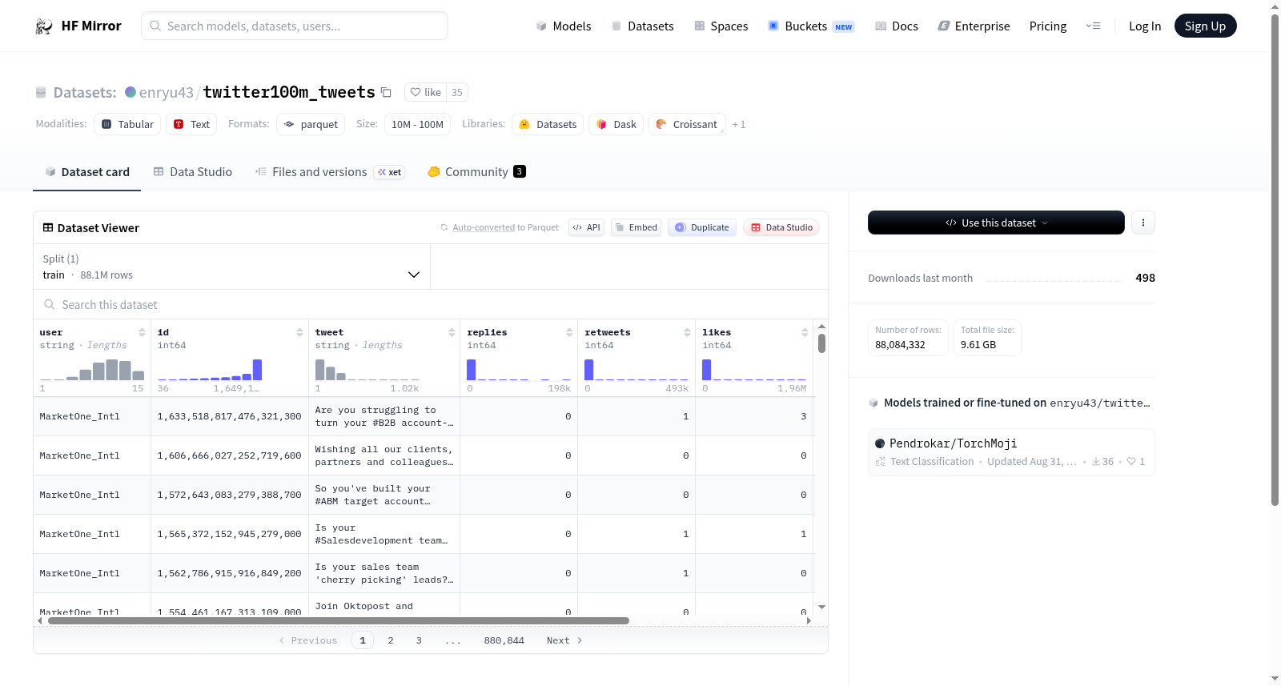The width and height of the screenshot is (1281, 686).
Task: Sort the replies column
Action: click(569, 332)
